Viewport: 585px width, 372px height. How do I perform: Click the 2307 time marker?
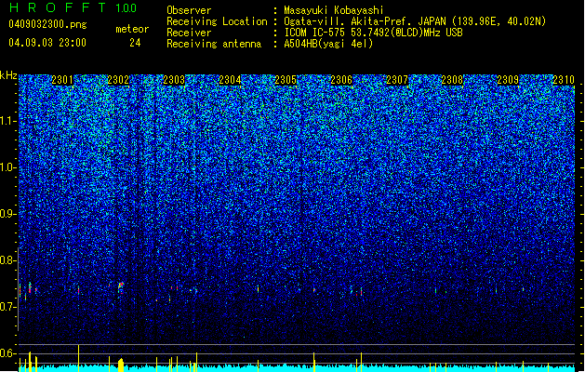(397, 80)
